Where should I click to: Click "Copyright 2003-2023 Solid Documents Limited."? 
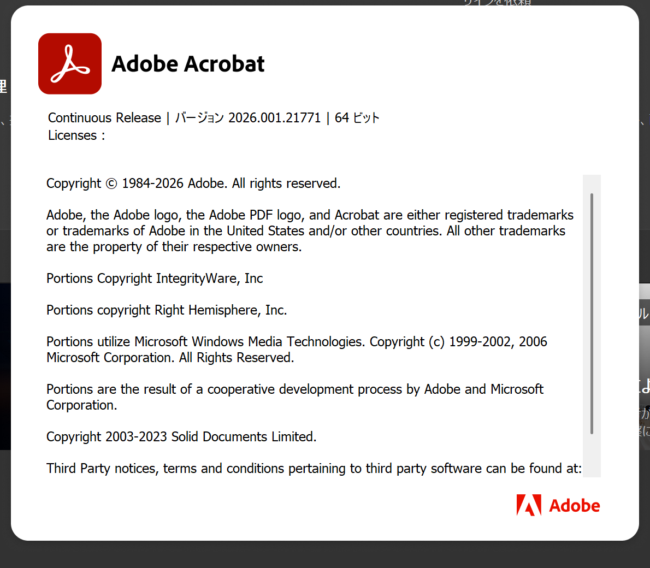click(181, 436)
